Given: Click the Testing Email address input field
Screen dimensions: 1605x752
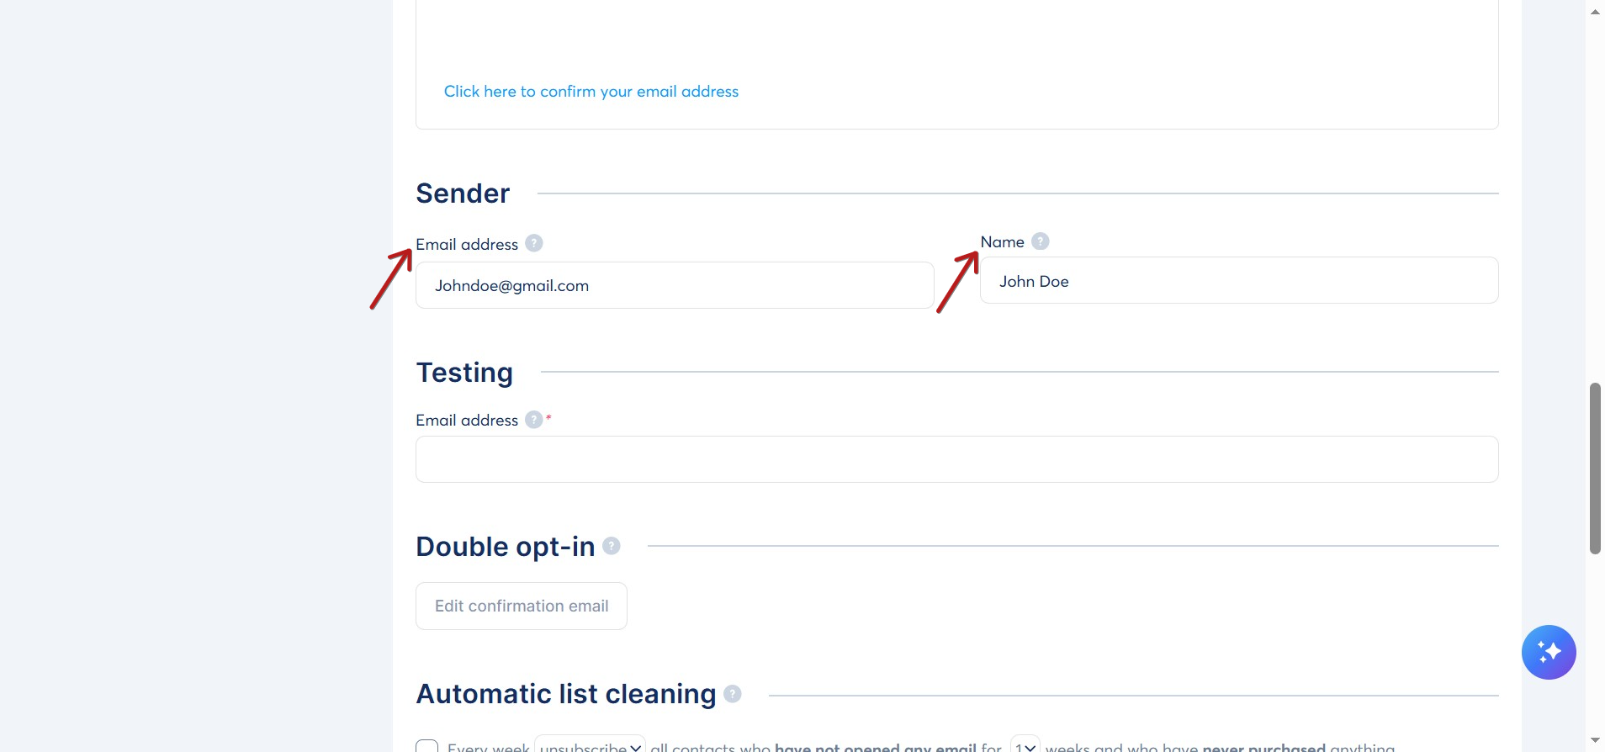Looking at the screenshot, I should pyautogui.click(x=957, y=459).
